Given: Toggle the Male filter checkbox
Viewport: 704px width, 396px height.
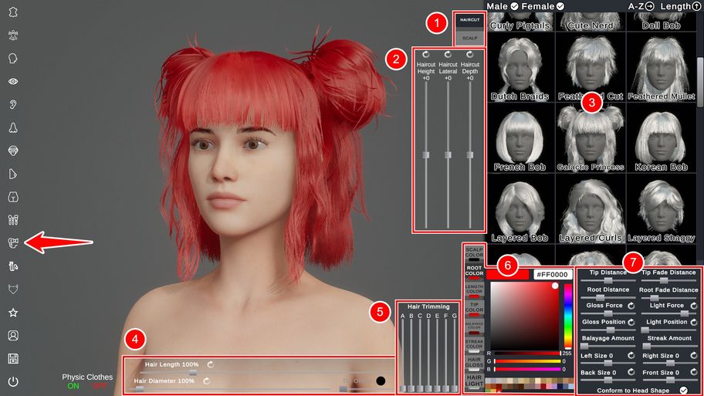Looking at the screenshot, I should click(515, 6).
